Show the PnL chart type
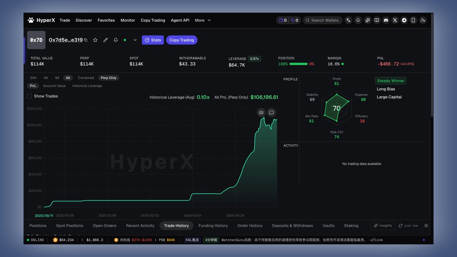This screenshot has height=257, width=457. point(33,86)
